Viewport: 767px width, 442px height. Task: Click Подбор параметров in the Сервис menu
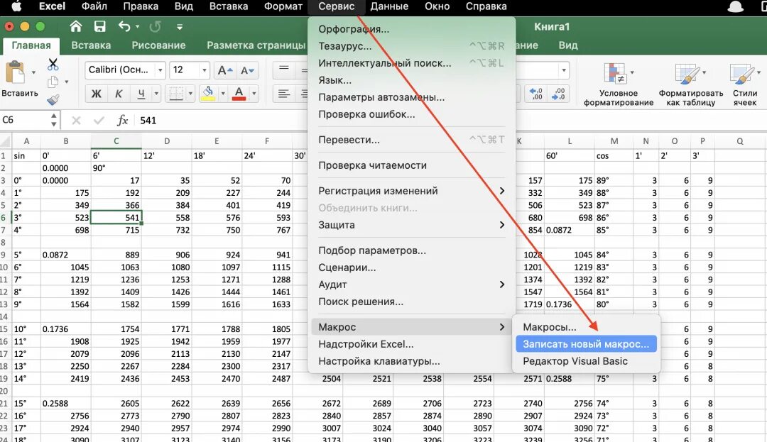(x=372, y=250)
